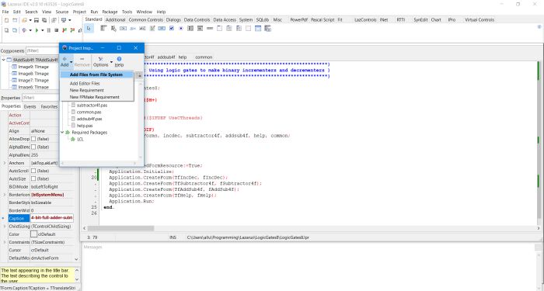The height and width of the screenshot is (291, 544).
Task: Switch to the Events tab
Action: pos(30,107)
